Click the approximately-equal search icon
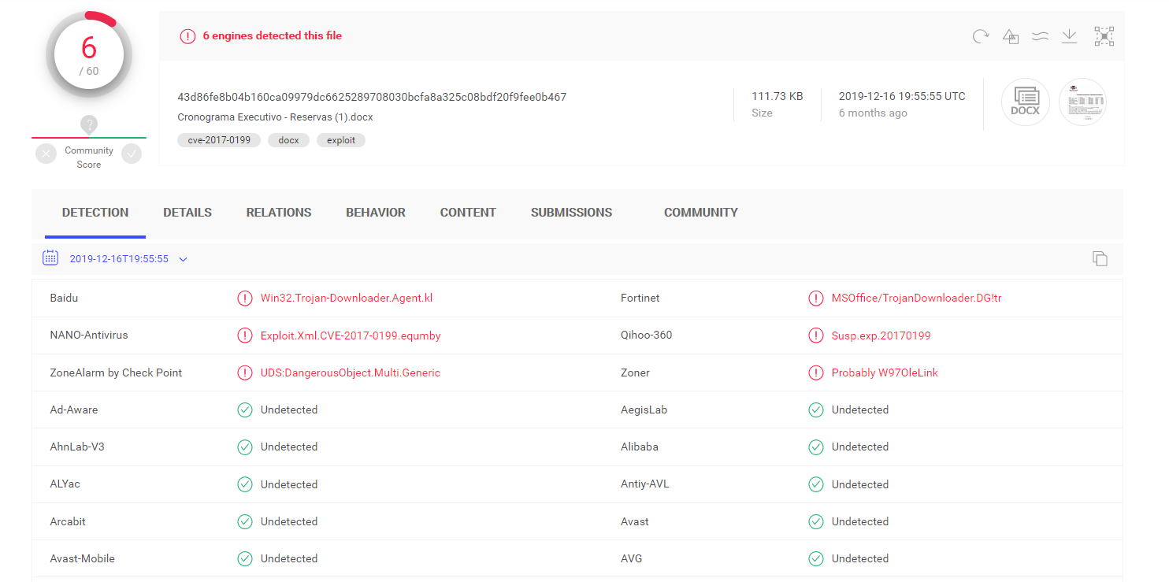 (1040, 36)
